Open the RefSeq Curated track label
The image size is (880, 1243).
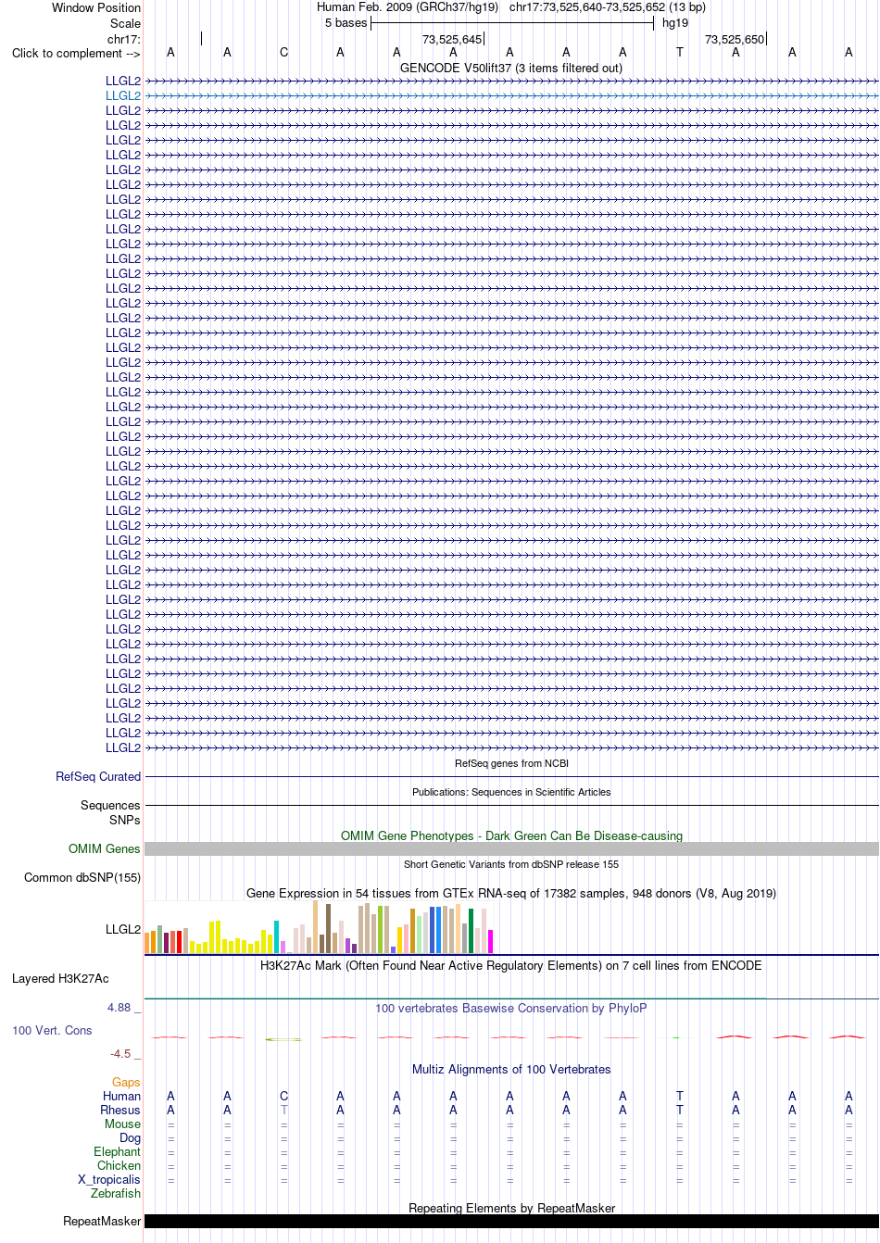tap(98, 776)
